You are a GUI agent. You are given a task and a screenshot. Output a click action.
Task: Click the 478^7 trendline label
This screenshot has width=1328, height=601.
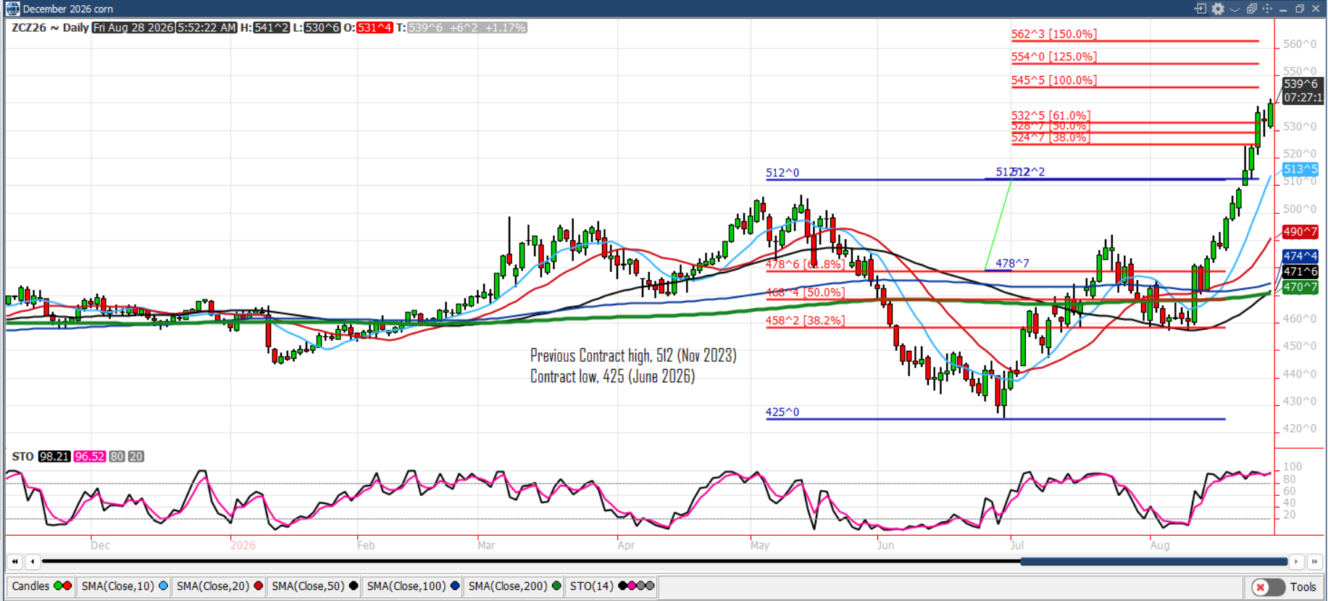(1012, 263)
